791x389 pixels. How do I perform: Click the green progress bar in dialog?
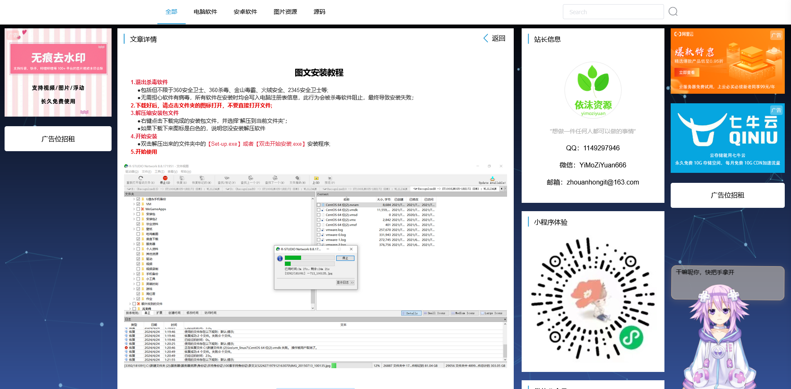pyautogui.click(x=293, y=258)
